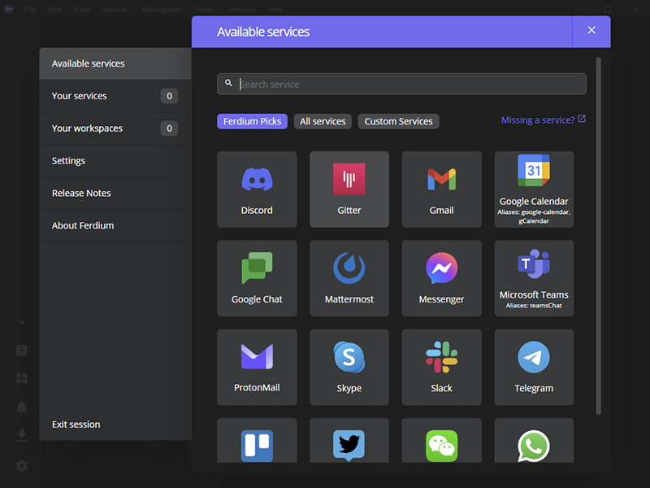Click the Search service input field
The image size is (650, 488).
(x=406, y=84)
